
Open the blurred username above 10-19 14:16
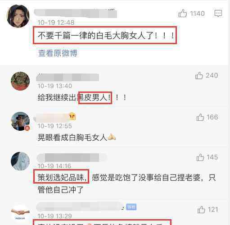[x=72, y=157]
